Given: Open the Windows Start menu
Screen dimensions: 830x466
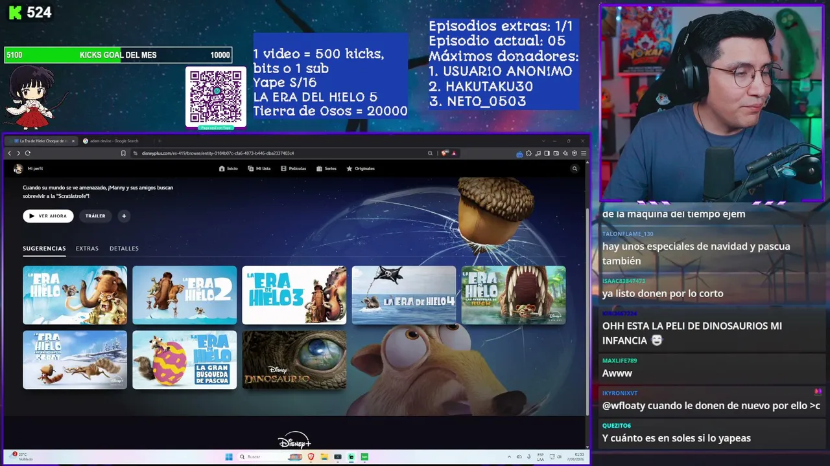Looking at the screenshot, I should tap(229, 457).
